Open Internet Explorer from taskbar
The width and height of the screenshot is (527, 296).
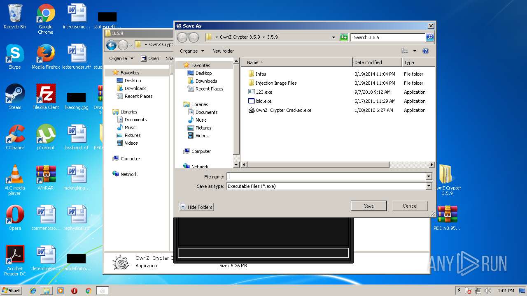coord(33,291)
